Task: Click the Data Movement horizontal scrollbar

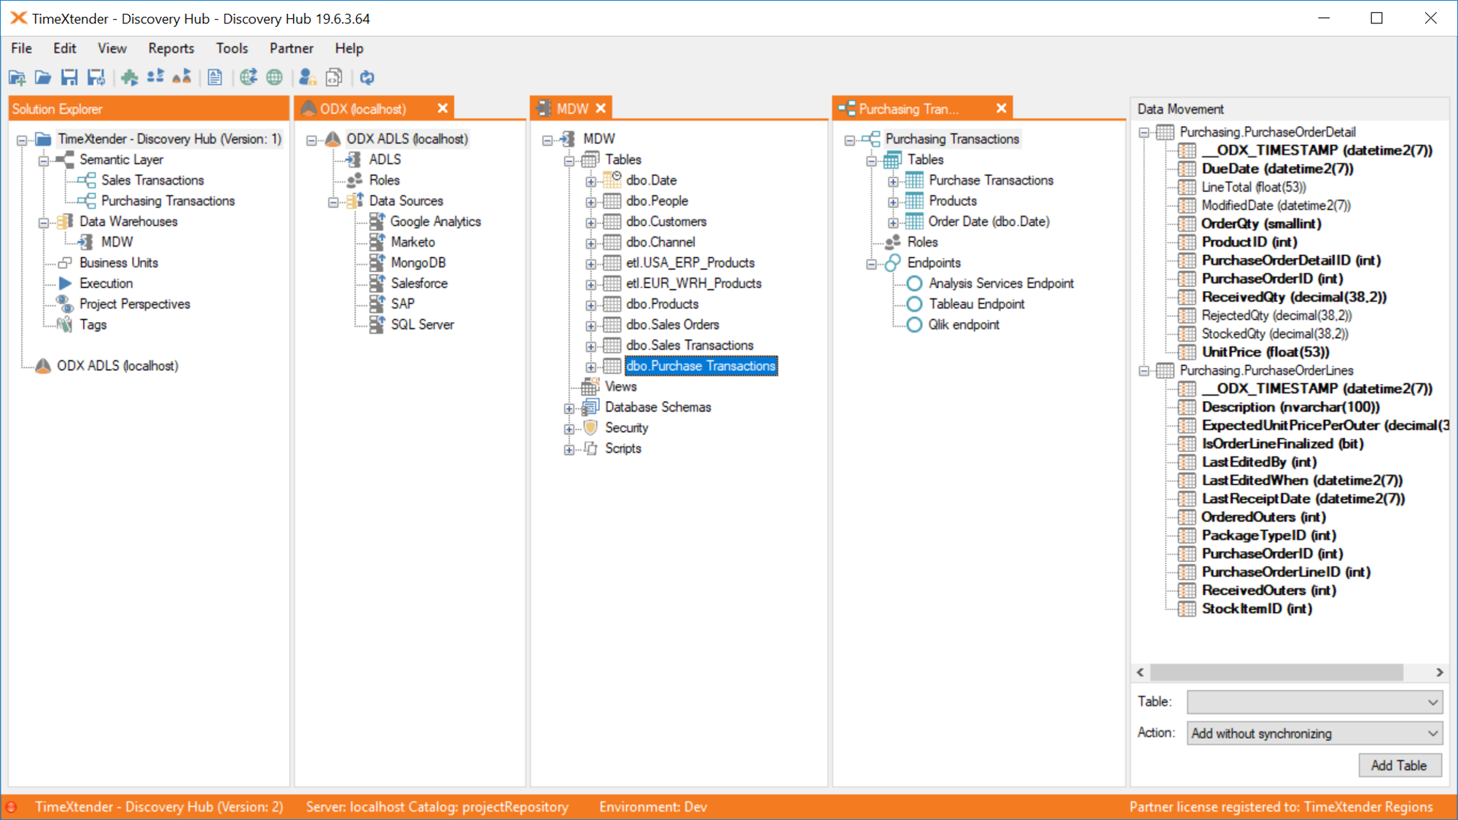Action: click(1276, 672)
